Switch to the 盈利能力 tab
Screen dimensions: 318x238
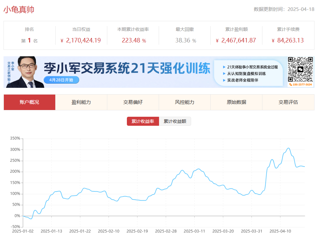(x=81, y=102)
